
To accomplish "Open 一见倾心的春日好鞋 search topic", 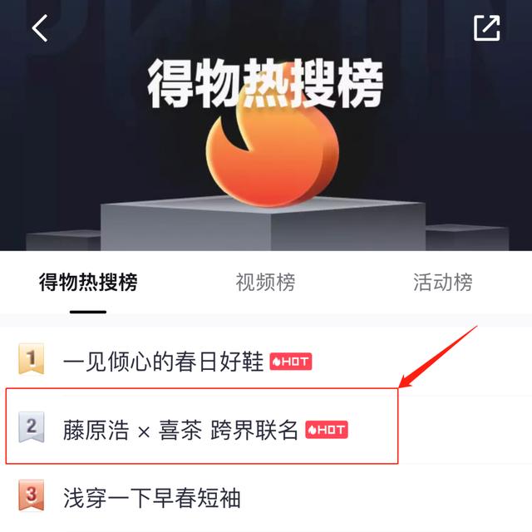I will tap(164, 362).
